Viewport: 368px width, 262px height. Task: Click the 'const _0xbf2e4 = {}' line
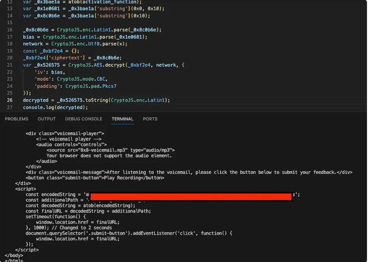(51, 51)
